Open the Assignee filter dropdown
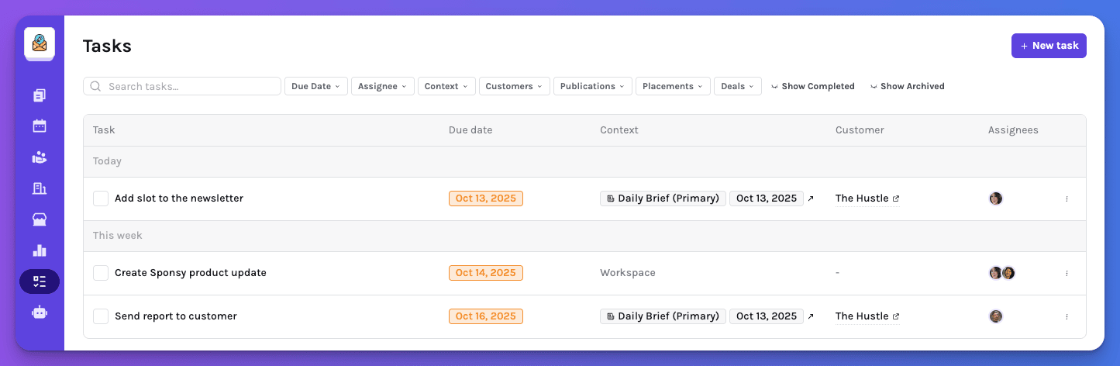The image size is (1120, 366). 382,86
